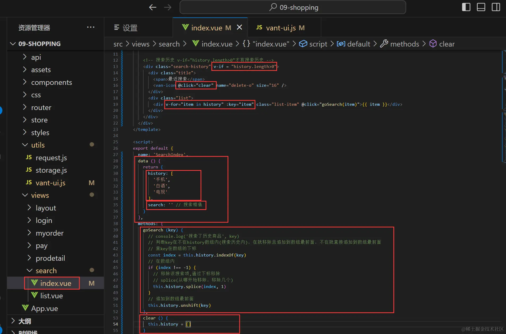Click the v-if="history.length>0" code text
The height and width of the screenshot is (334, 506).
pyautogui.click(x=245, y=67)
